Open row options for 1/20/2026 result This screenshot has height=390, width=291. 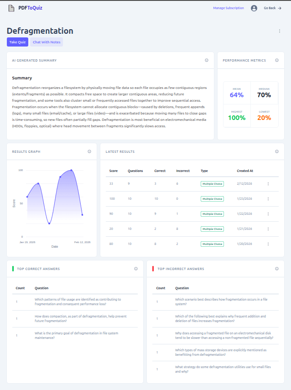[268, 244]
